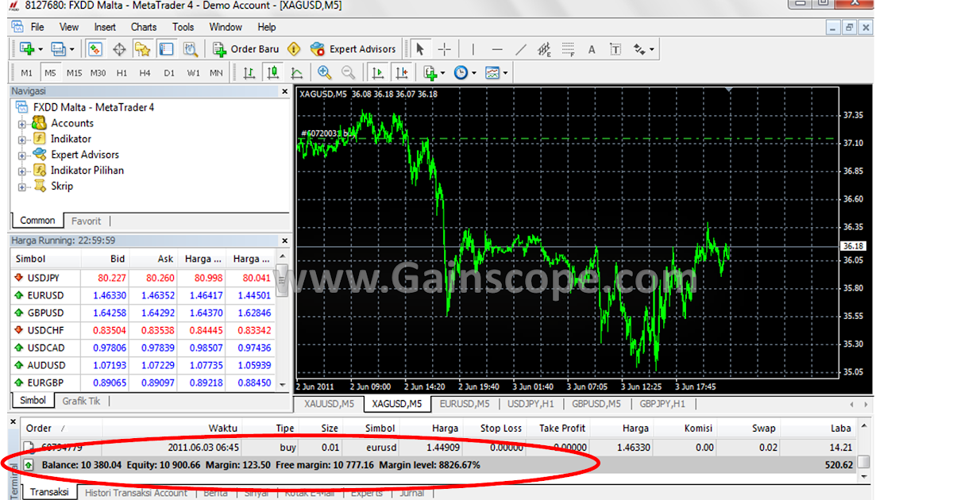The width and height of the screenshot is (953, 500).
Task: Expand the Expert Advisors tree node
Action: click(x=22, y=156)
